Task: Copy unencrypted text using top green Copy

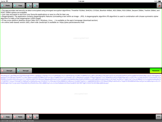Action: coord(19,6)
